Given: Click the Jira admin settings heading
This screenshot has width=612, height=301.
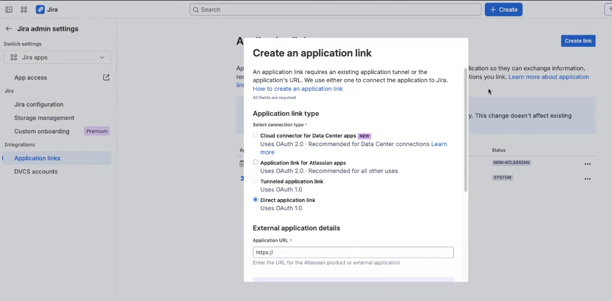Looking at the screenshot, I should pyautogui.click(x=48, y=29).
